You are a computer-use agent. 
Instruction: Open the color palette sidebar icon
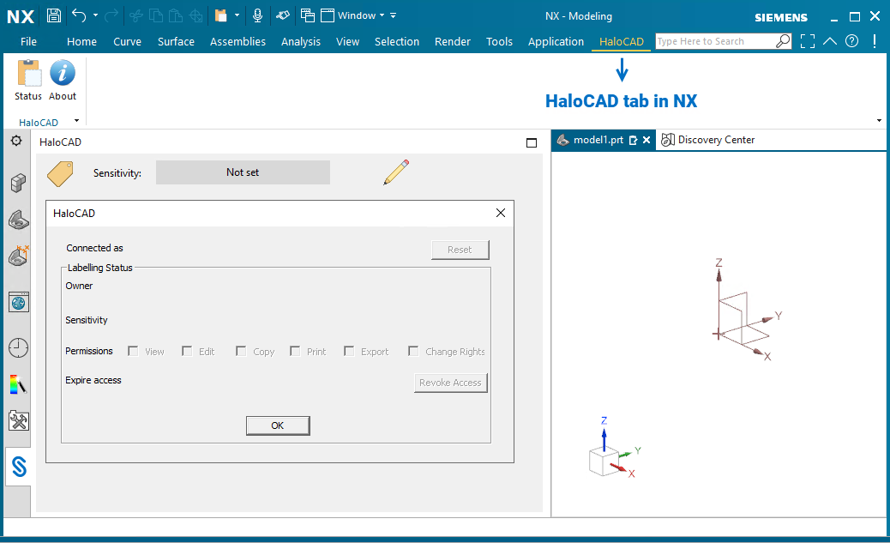tap(18, 383)
